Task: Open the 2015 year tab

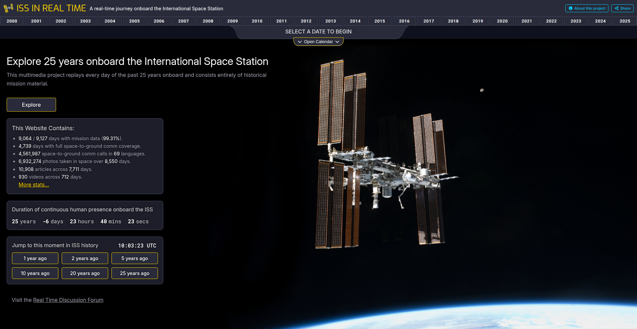Action: point(380,21)
